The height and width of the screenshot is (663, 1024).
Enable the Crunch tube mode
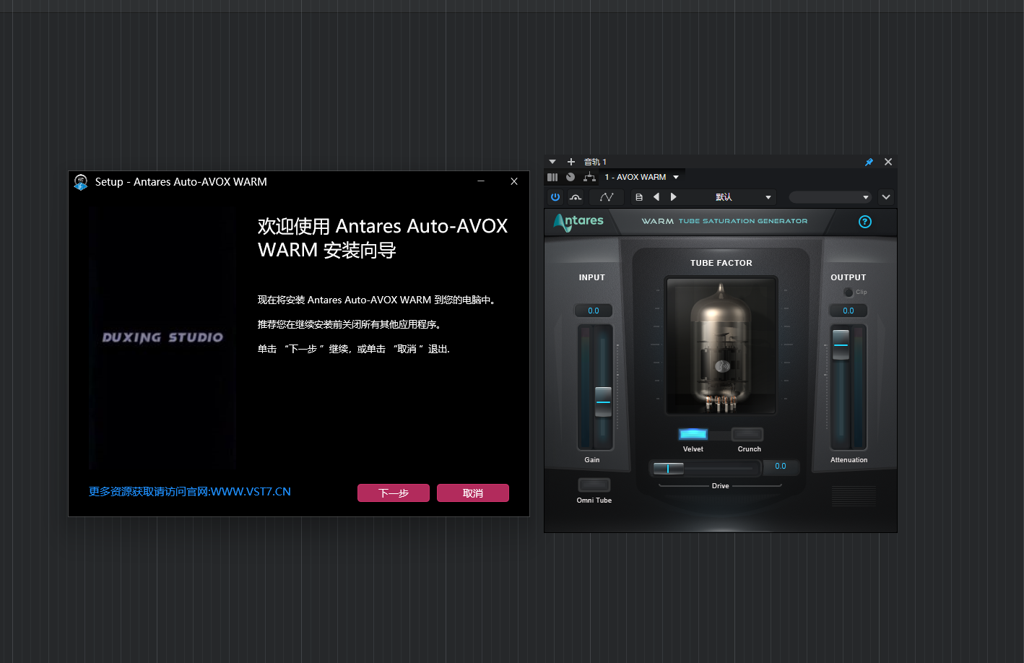747,434
